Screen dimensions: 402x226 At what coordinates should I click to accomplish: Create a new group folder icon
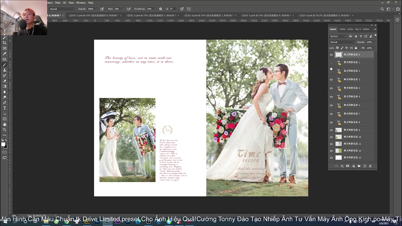point(359,166)
